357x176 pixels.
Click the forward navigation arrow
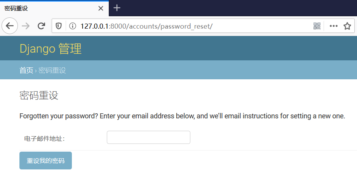[x=26, y=26]
